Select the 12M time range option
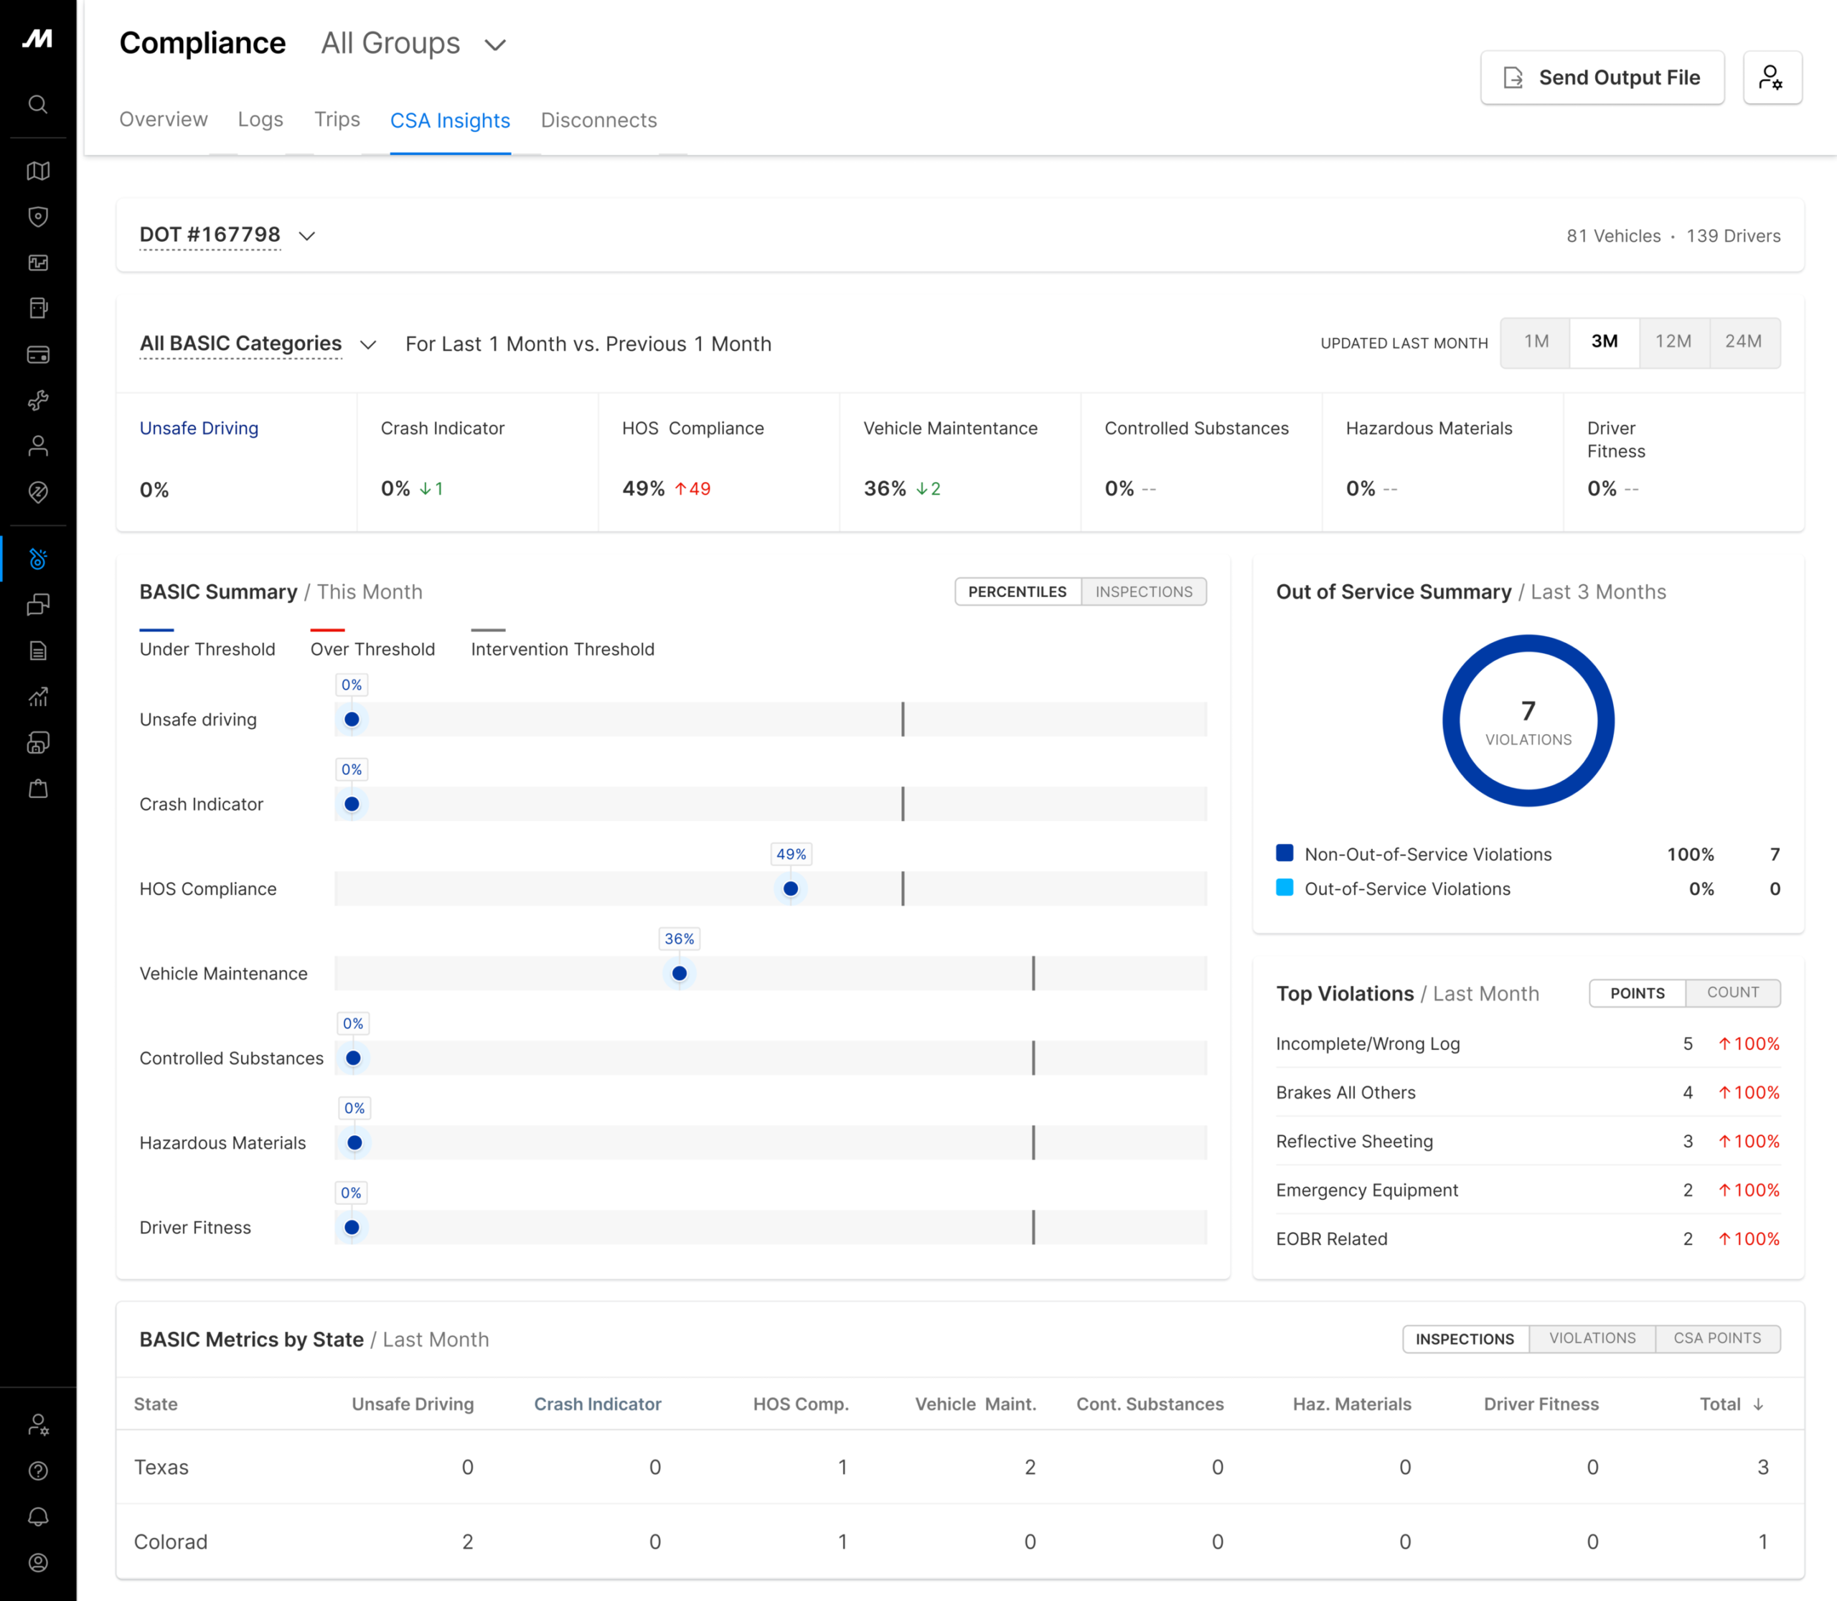Screen dimensions: 1837x1601 (x=1674, y=342)
